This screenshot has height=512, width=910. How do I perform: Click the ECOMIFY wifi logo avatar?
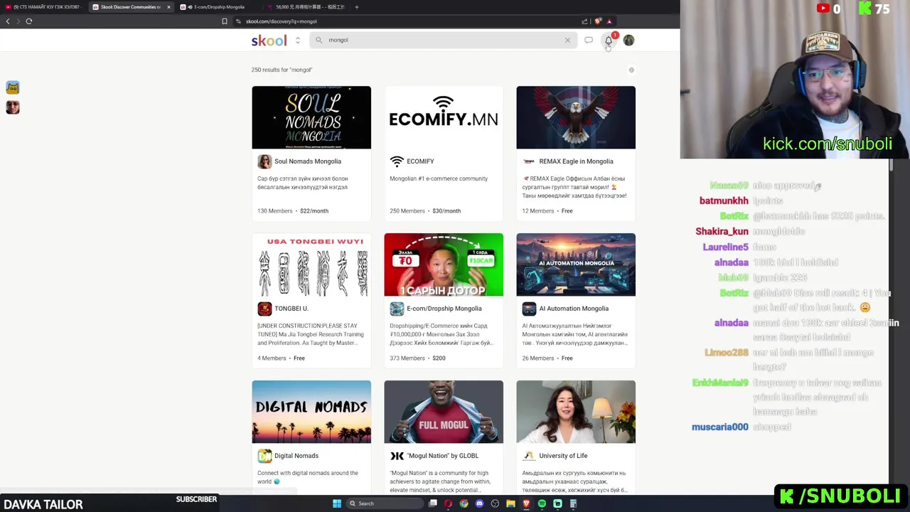[x=397, y=161]
